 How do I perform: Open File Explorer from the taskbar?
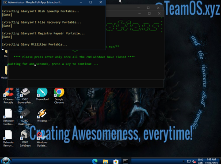coord(105,161)
